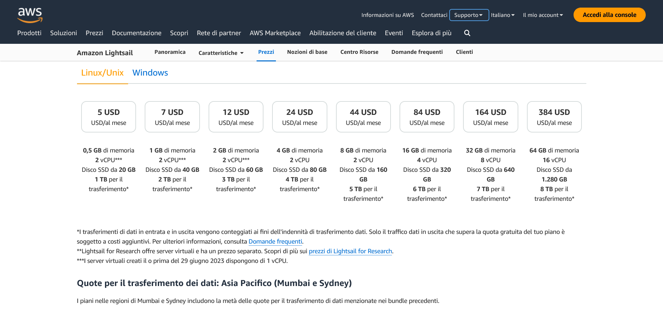Click 'Disco SSD da 80 GB' text

pos(299,170)
